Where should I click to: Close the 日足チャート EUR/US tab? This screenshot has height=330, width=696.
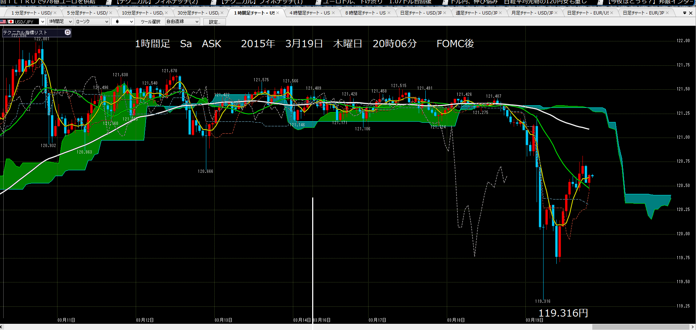612,13
